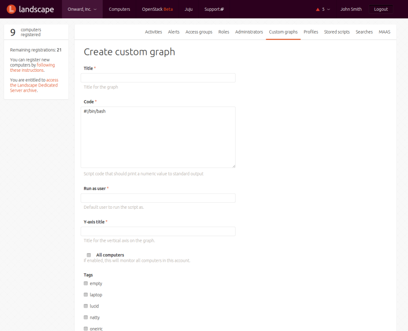Check the empty tag checkbox

coord(86,283)
